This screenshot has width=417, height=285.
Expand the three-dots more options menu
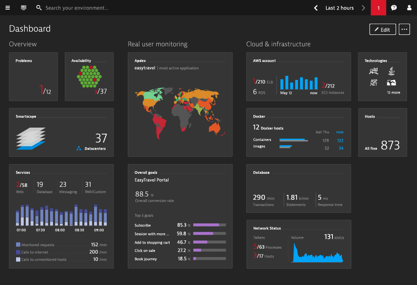coord(404,29)
